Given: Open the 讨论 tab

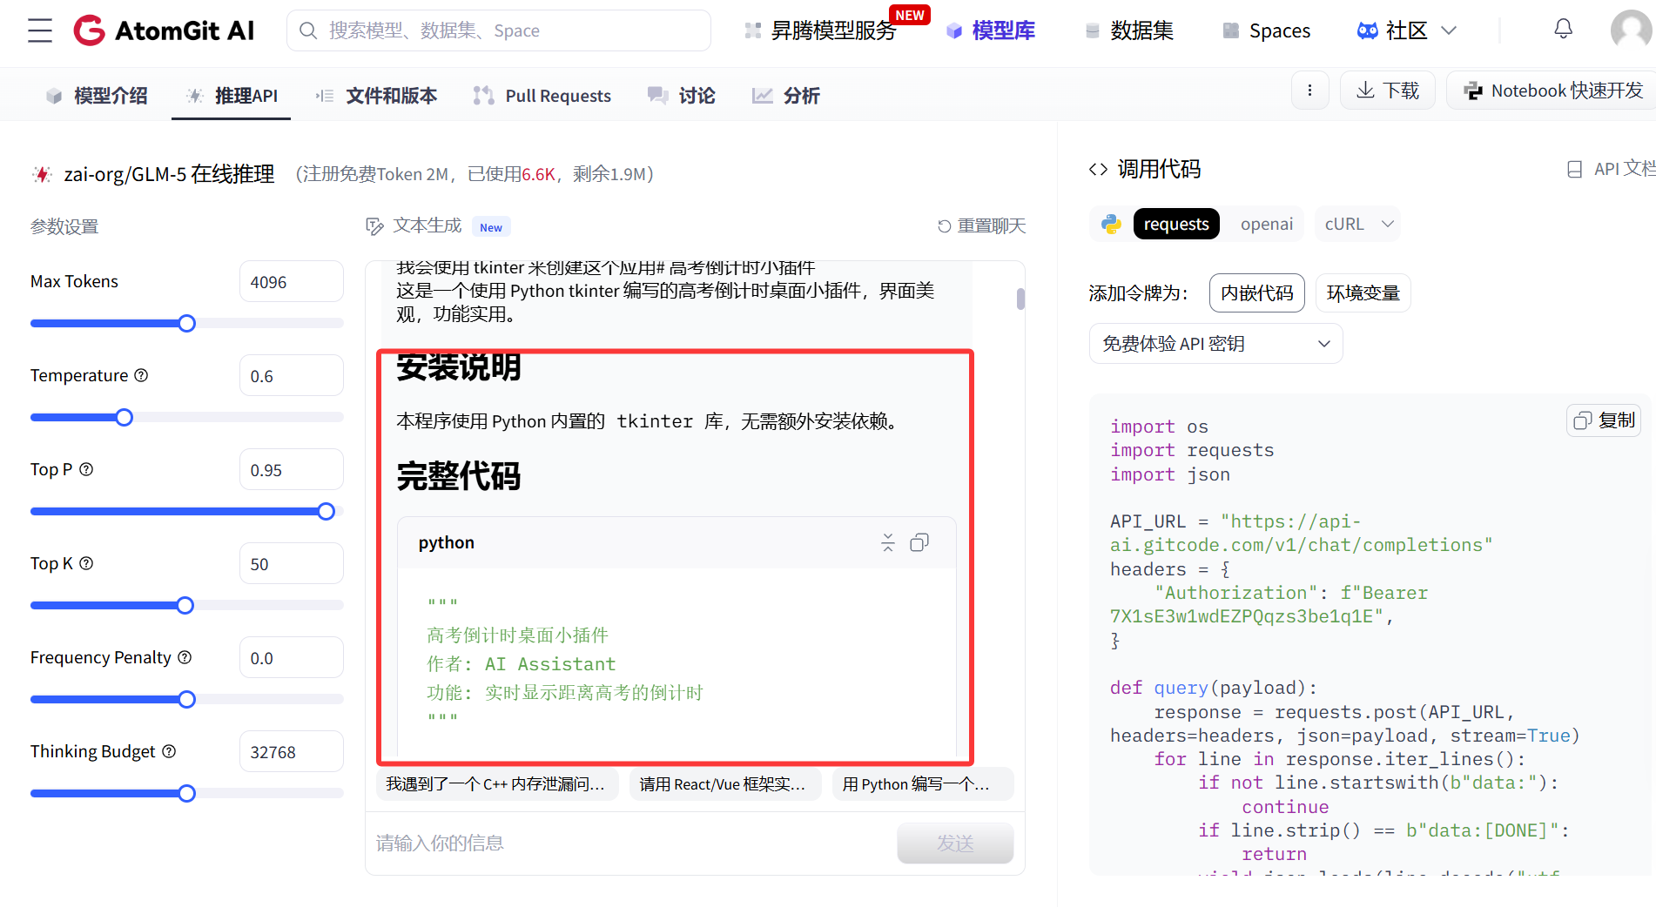Looking at the screenshot, I should [x=682, y=96].
